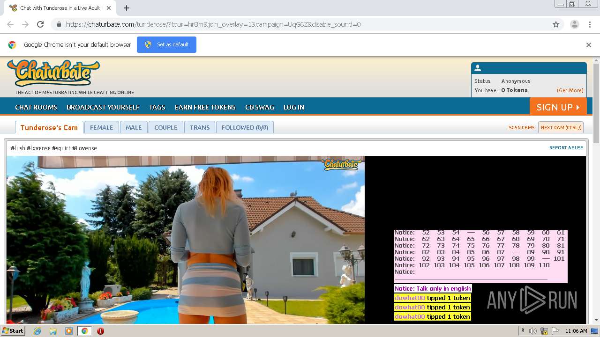Go back using browser back arrow
Screen dimensions: 600x337
pos(10,24)
